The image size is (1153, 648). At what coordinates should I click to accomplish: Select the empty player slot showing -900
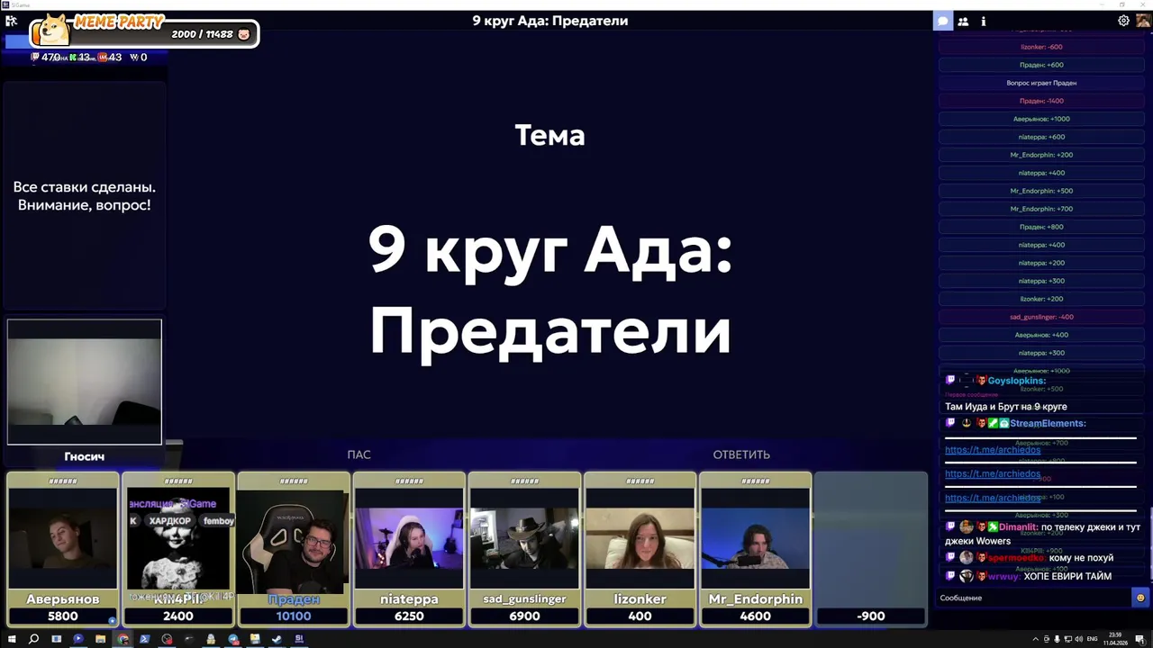[870, 549]
